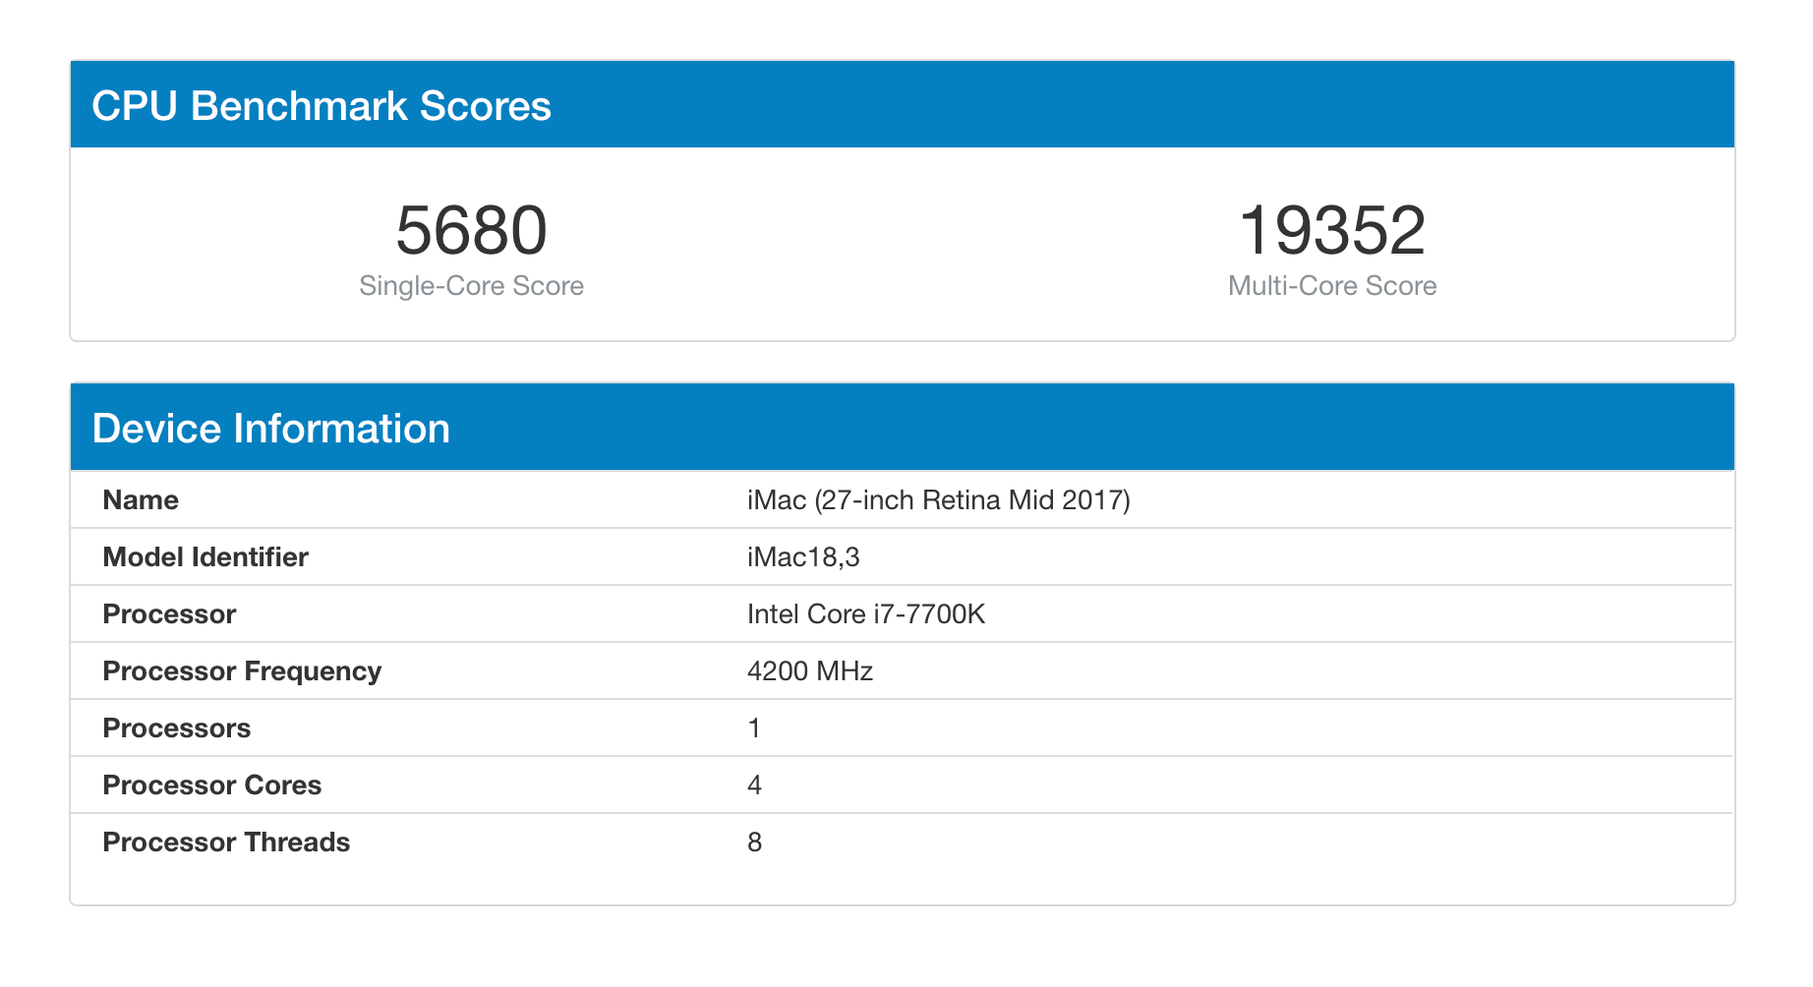1813x987 pixels.
Task: Click the CPU Benchmark Scores header
Action: [322, 106]
